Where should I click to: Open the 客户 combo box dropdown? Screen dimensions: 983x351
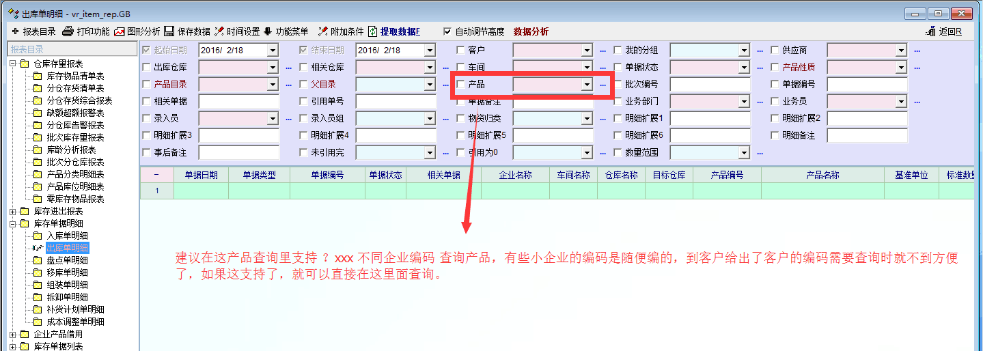tap(586, 50)
